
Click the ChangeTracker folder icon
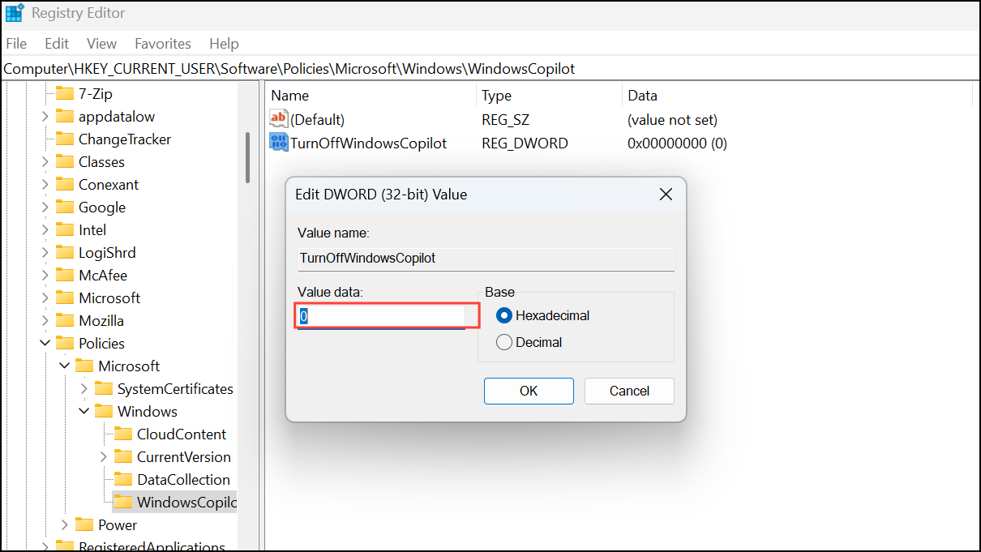(x=65, y=139)
